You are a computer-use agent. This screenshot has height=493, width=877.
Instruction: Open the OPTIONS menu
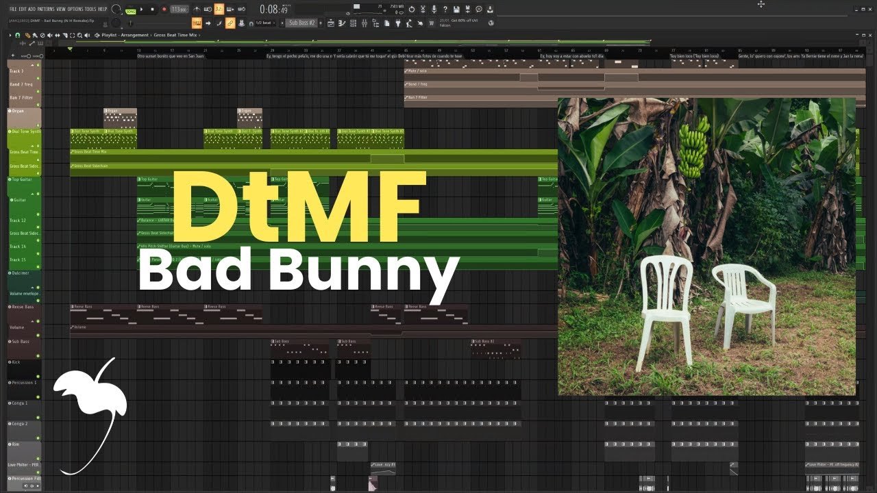75,9
